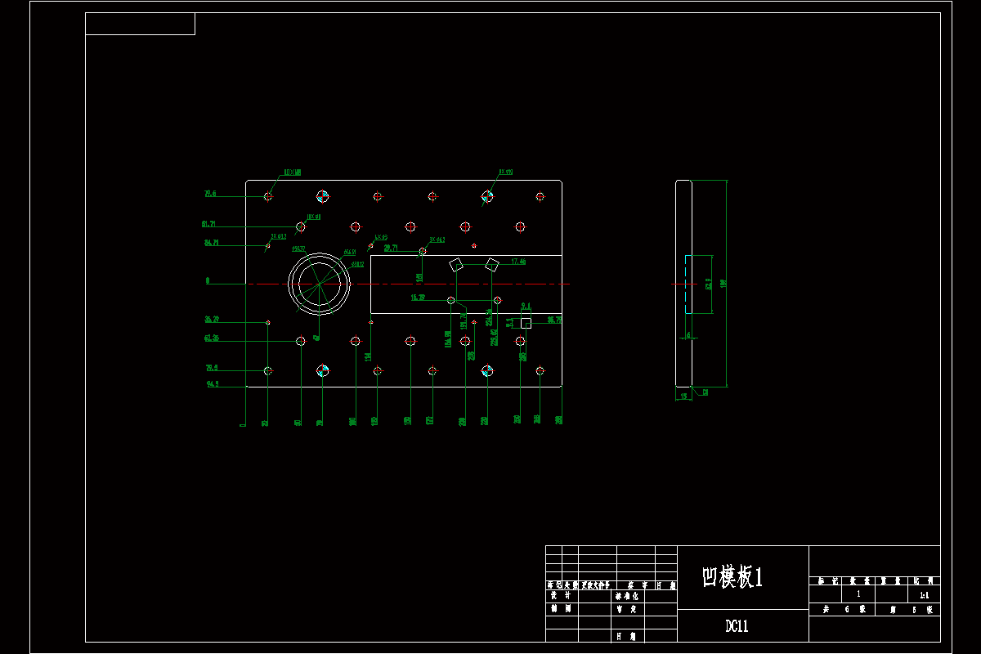Click the 15.39 dimension label
Image resolution: width=981 pixels, height=654 pixels.
tap(418, 298)
